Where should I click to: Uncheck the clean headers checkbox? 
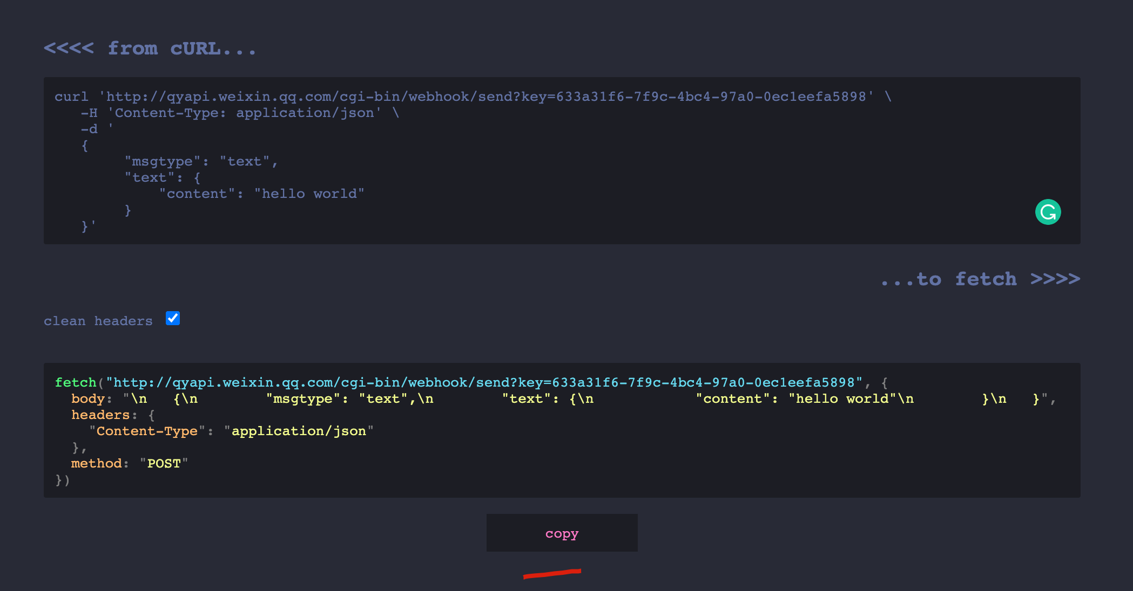click(x=173, y=319)
